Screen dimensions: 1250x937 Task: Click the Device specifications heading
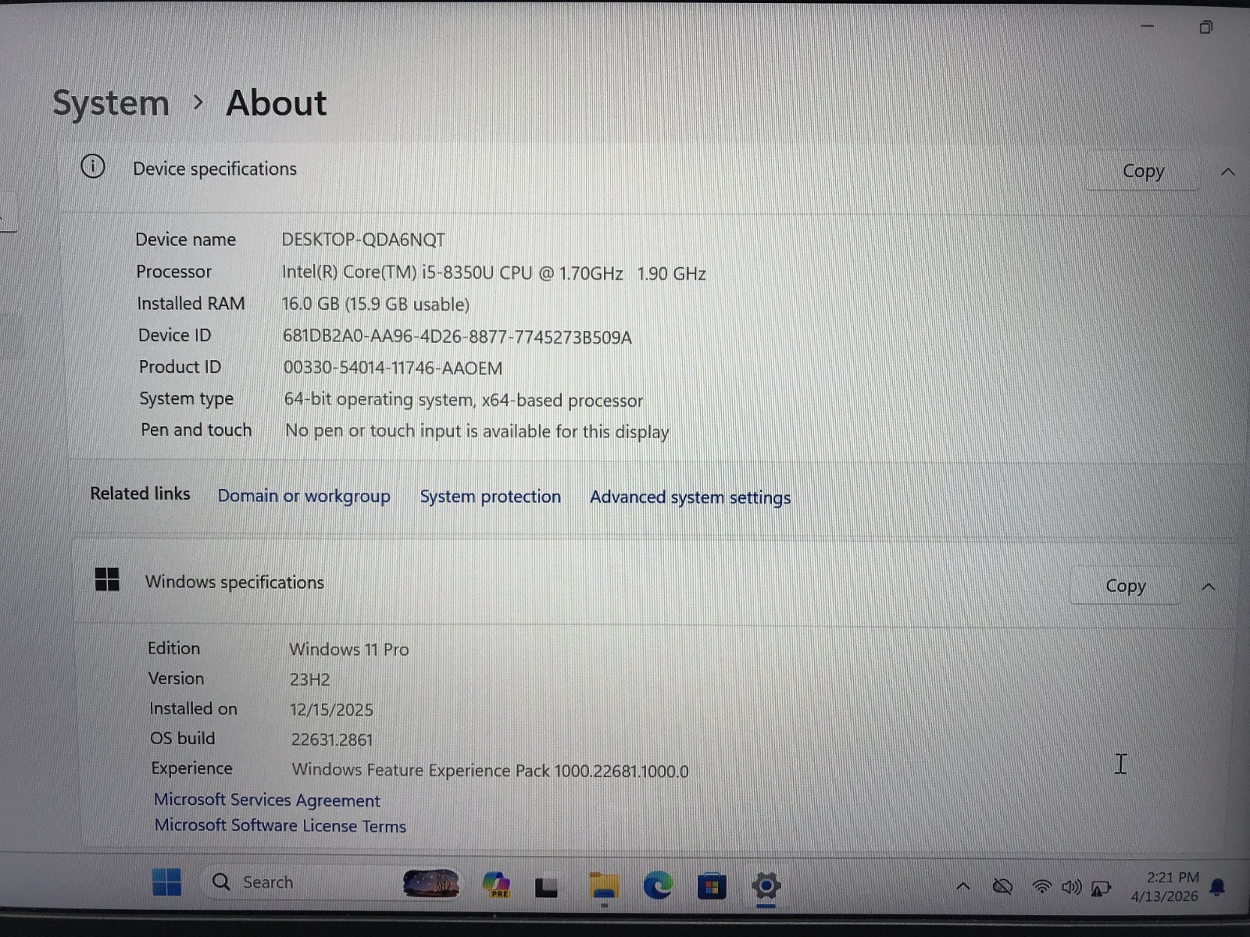click(215, 169)
